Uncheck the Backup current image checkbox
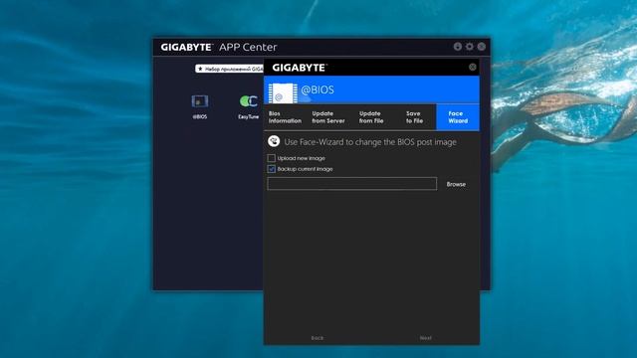Image resolution: width=637 pixels, height=358 pixels. [x=272, y=169]
